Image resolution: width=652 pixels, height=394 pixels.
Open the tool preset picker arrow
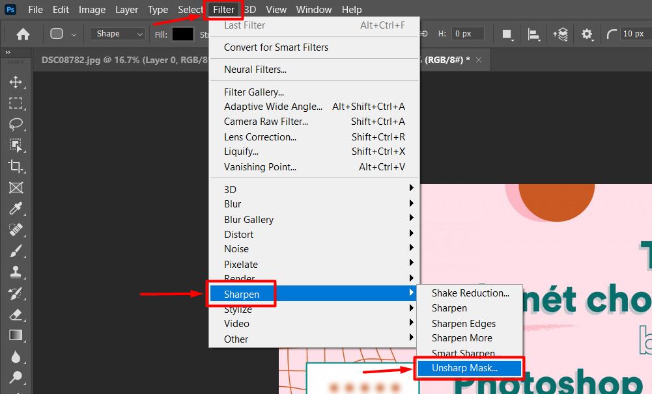coord(74,35)
